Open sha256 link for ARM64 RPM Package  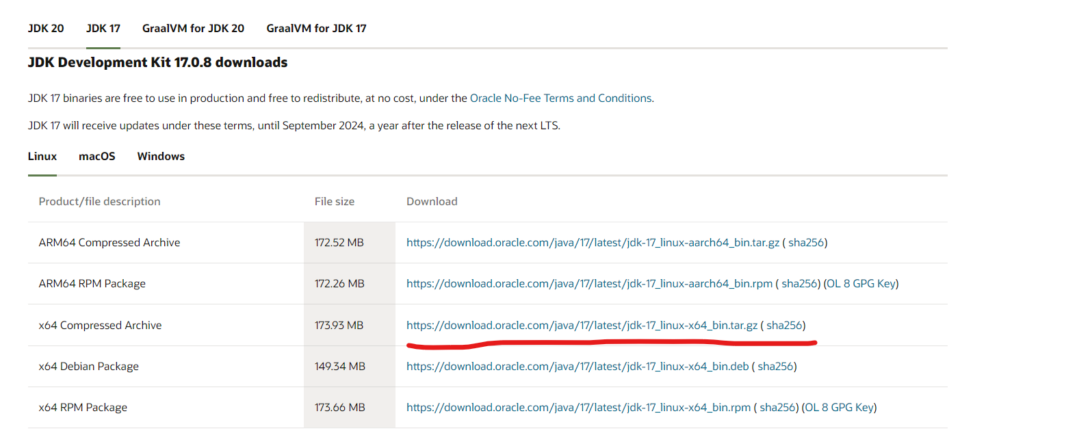pyautogui.click(x=799, y=283)
